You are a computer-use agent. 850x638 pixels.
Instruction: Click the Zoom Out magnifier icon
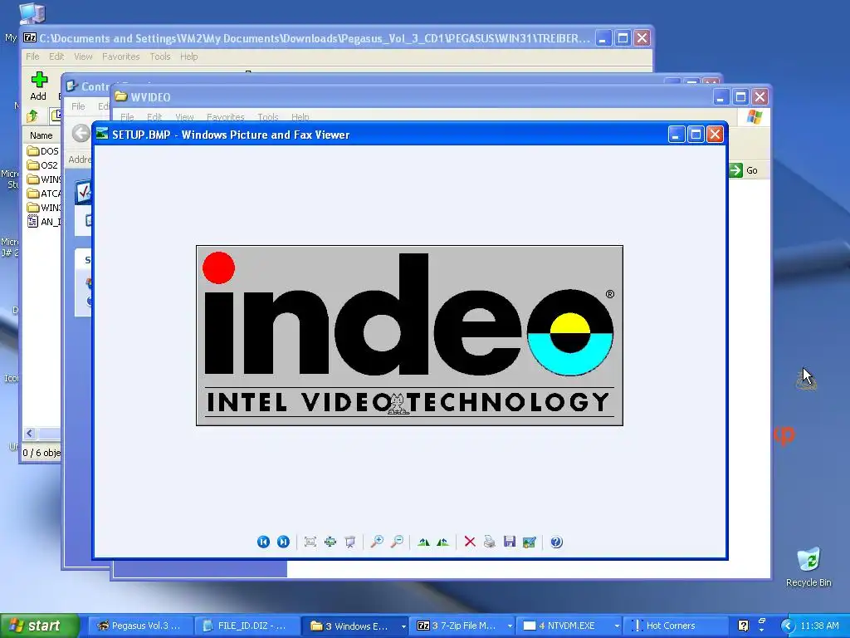pyautogui.click(x=397, y=542)
